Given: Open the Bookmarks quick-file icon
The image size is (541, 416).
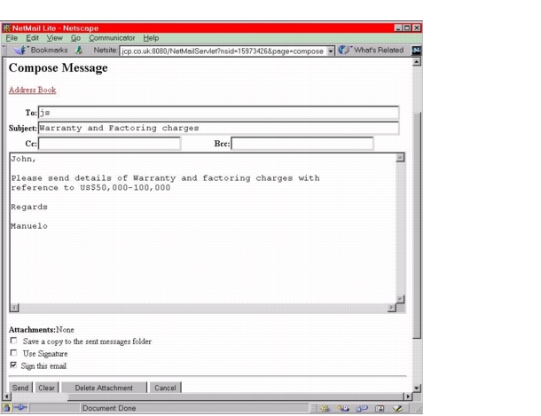Looking at the screenshot, I should (20, 51).
